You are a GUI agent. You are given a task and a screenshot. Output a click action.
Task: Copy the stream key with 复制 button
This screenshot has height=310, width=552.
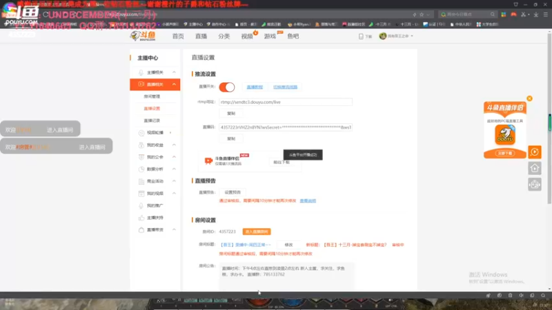click(x=231, y=138)
